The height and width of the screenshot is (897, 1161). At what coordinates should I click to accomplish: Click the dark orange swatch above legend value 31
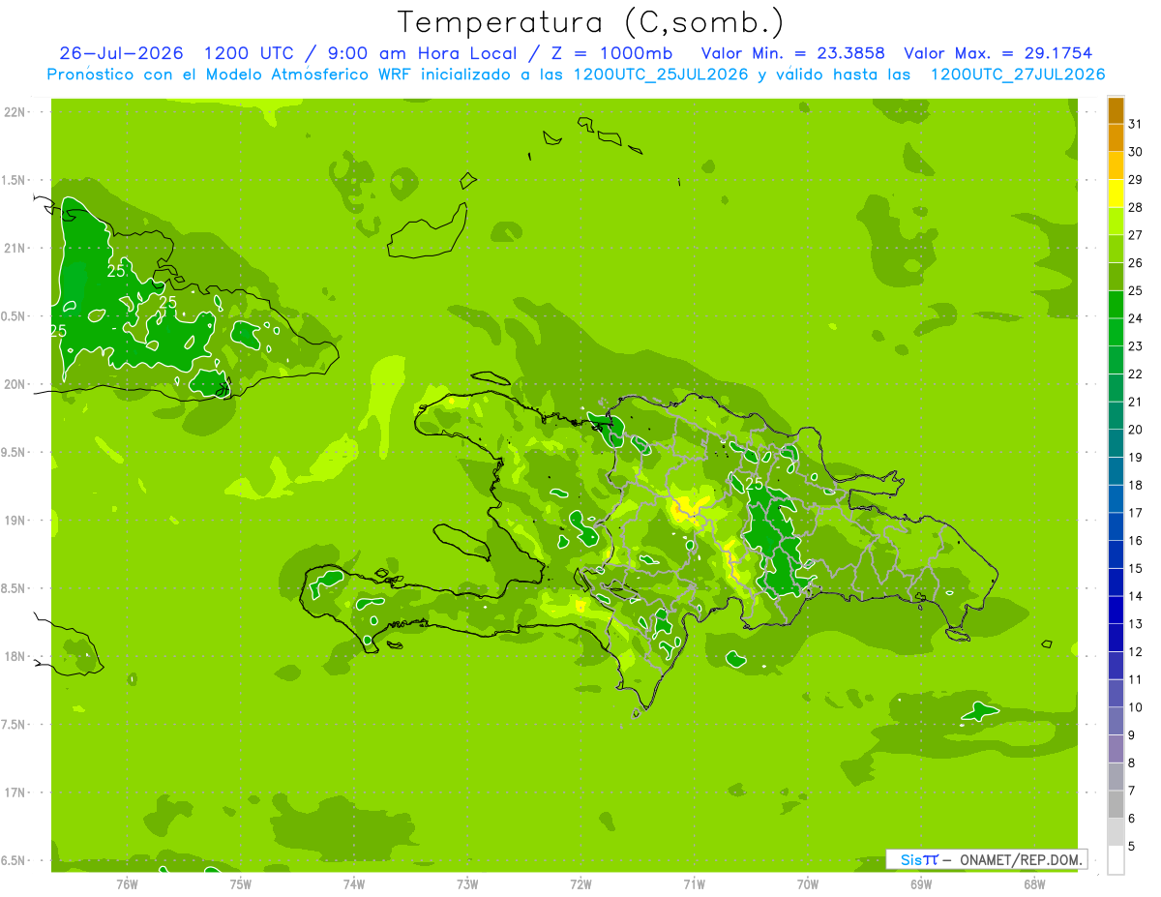[x=1116, y=110]
